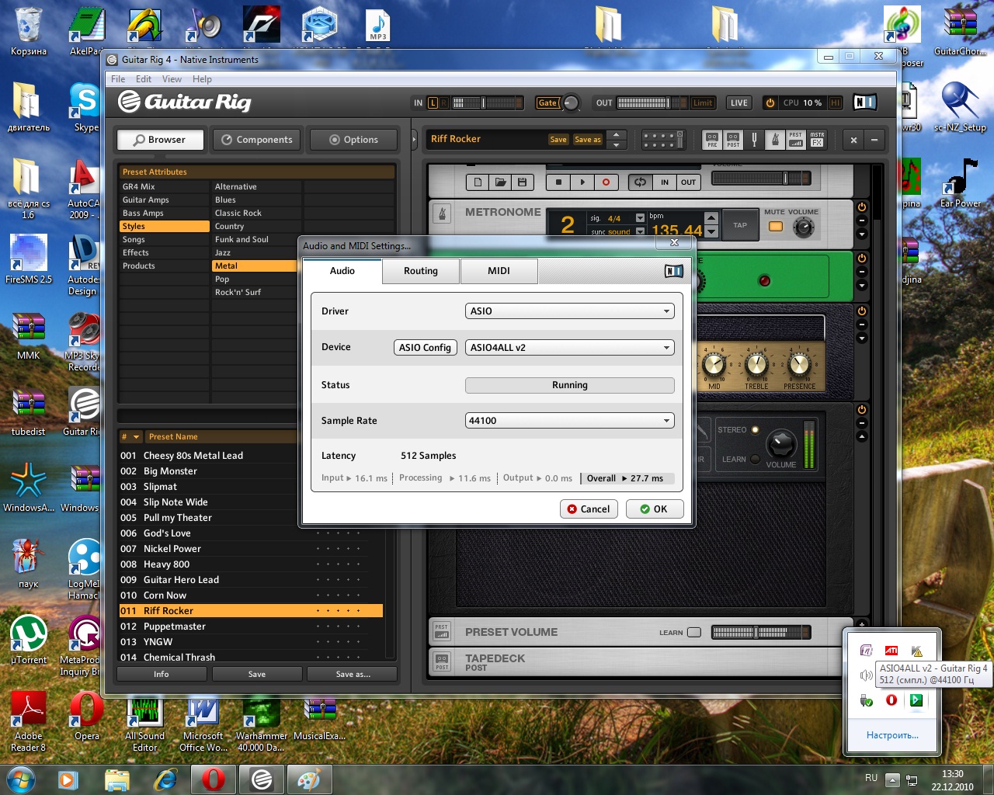Toggle the output Limit button
This screenshot has height=795, width=994.
[703, 102]
